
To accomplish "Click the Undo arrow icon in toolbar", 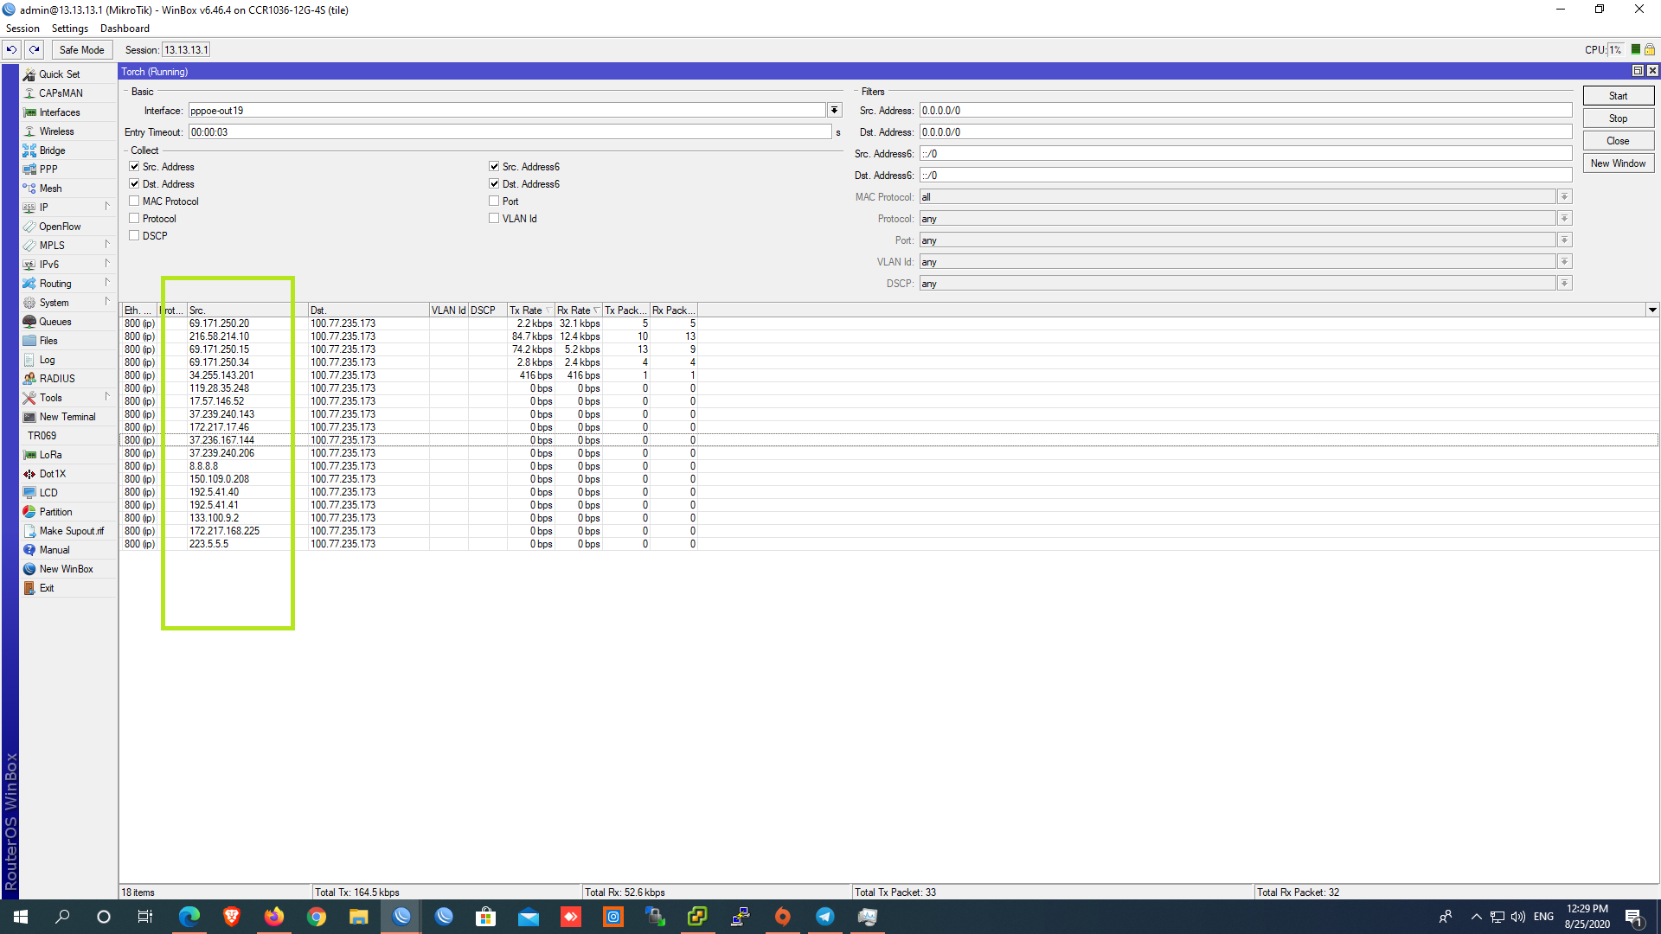I will [x=12, y=49].
